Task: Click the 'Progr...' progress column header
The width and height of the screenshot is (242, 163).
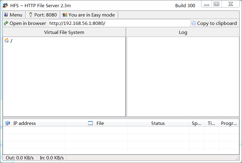Action: point(229,123)
